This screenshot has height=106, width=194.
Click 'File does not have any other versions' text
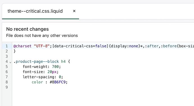(42, 36)
